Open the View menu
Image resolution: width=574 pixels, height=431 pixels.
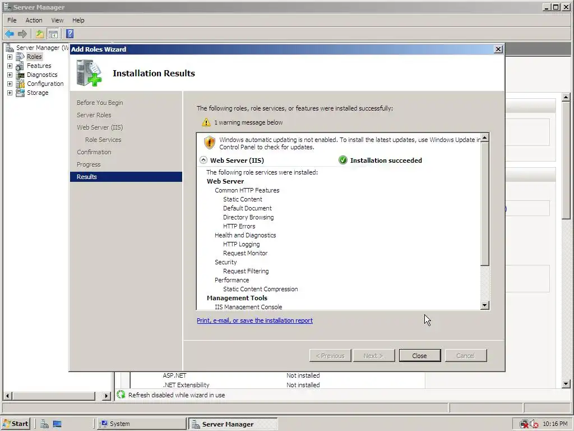[57, 20]
